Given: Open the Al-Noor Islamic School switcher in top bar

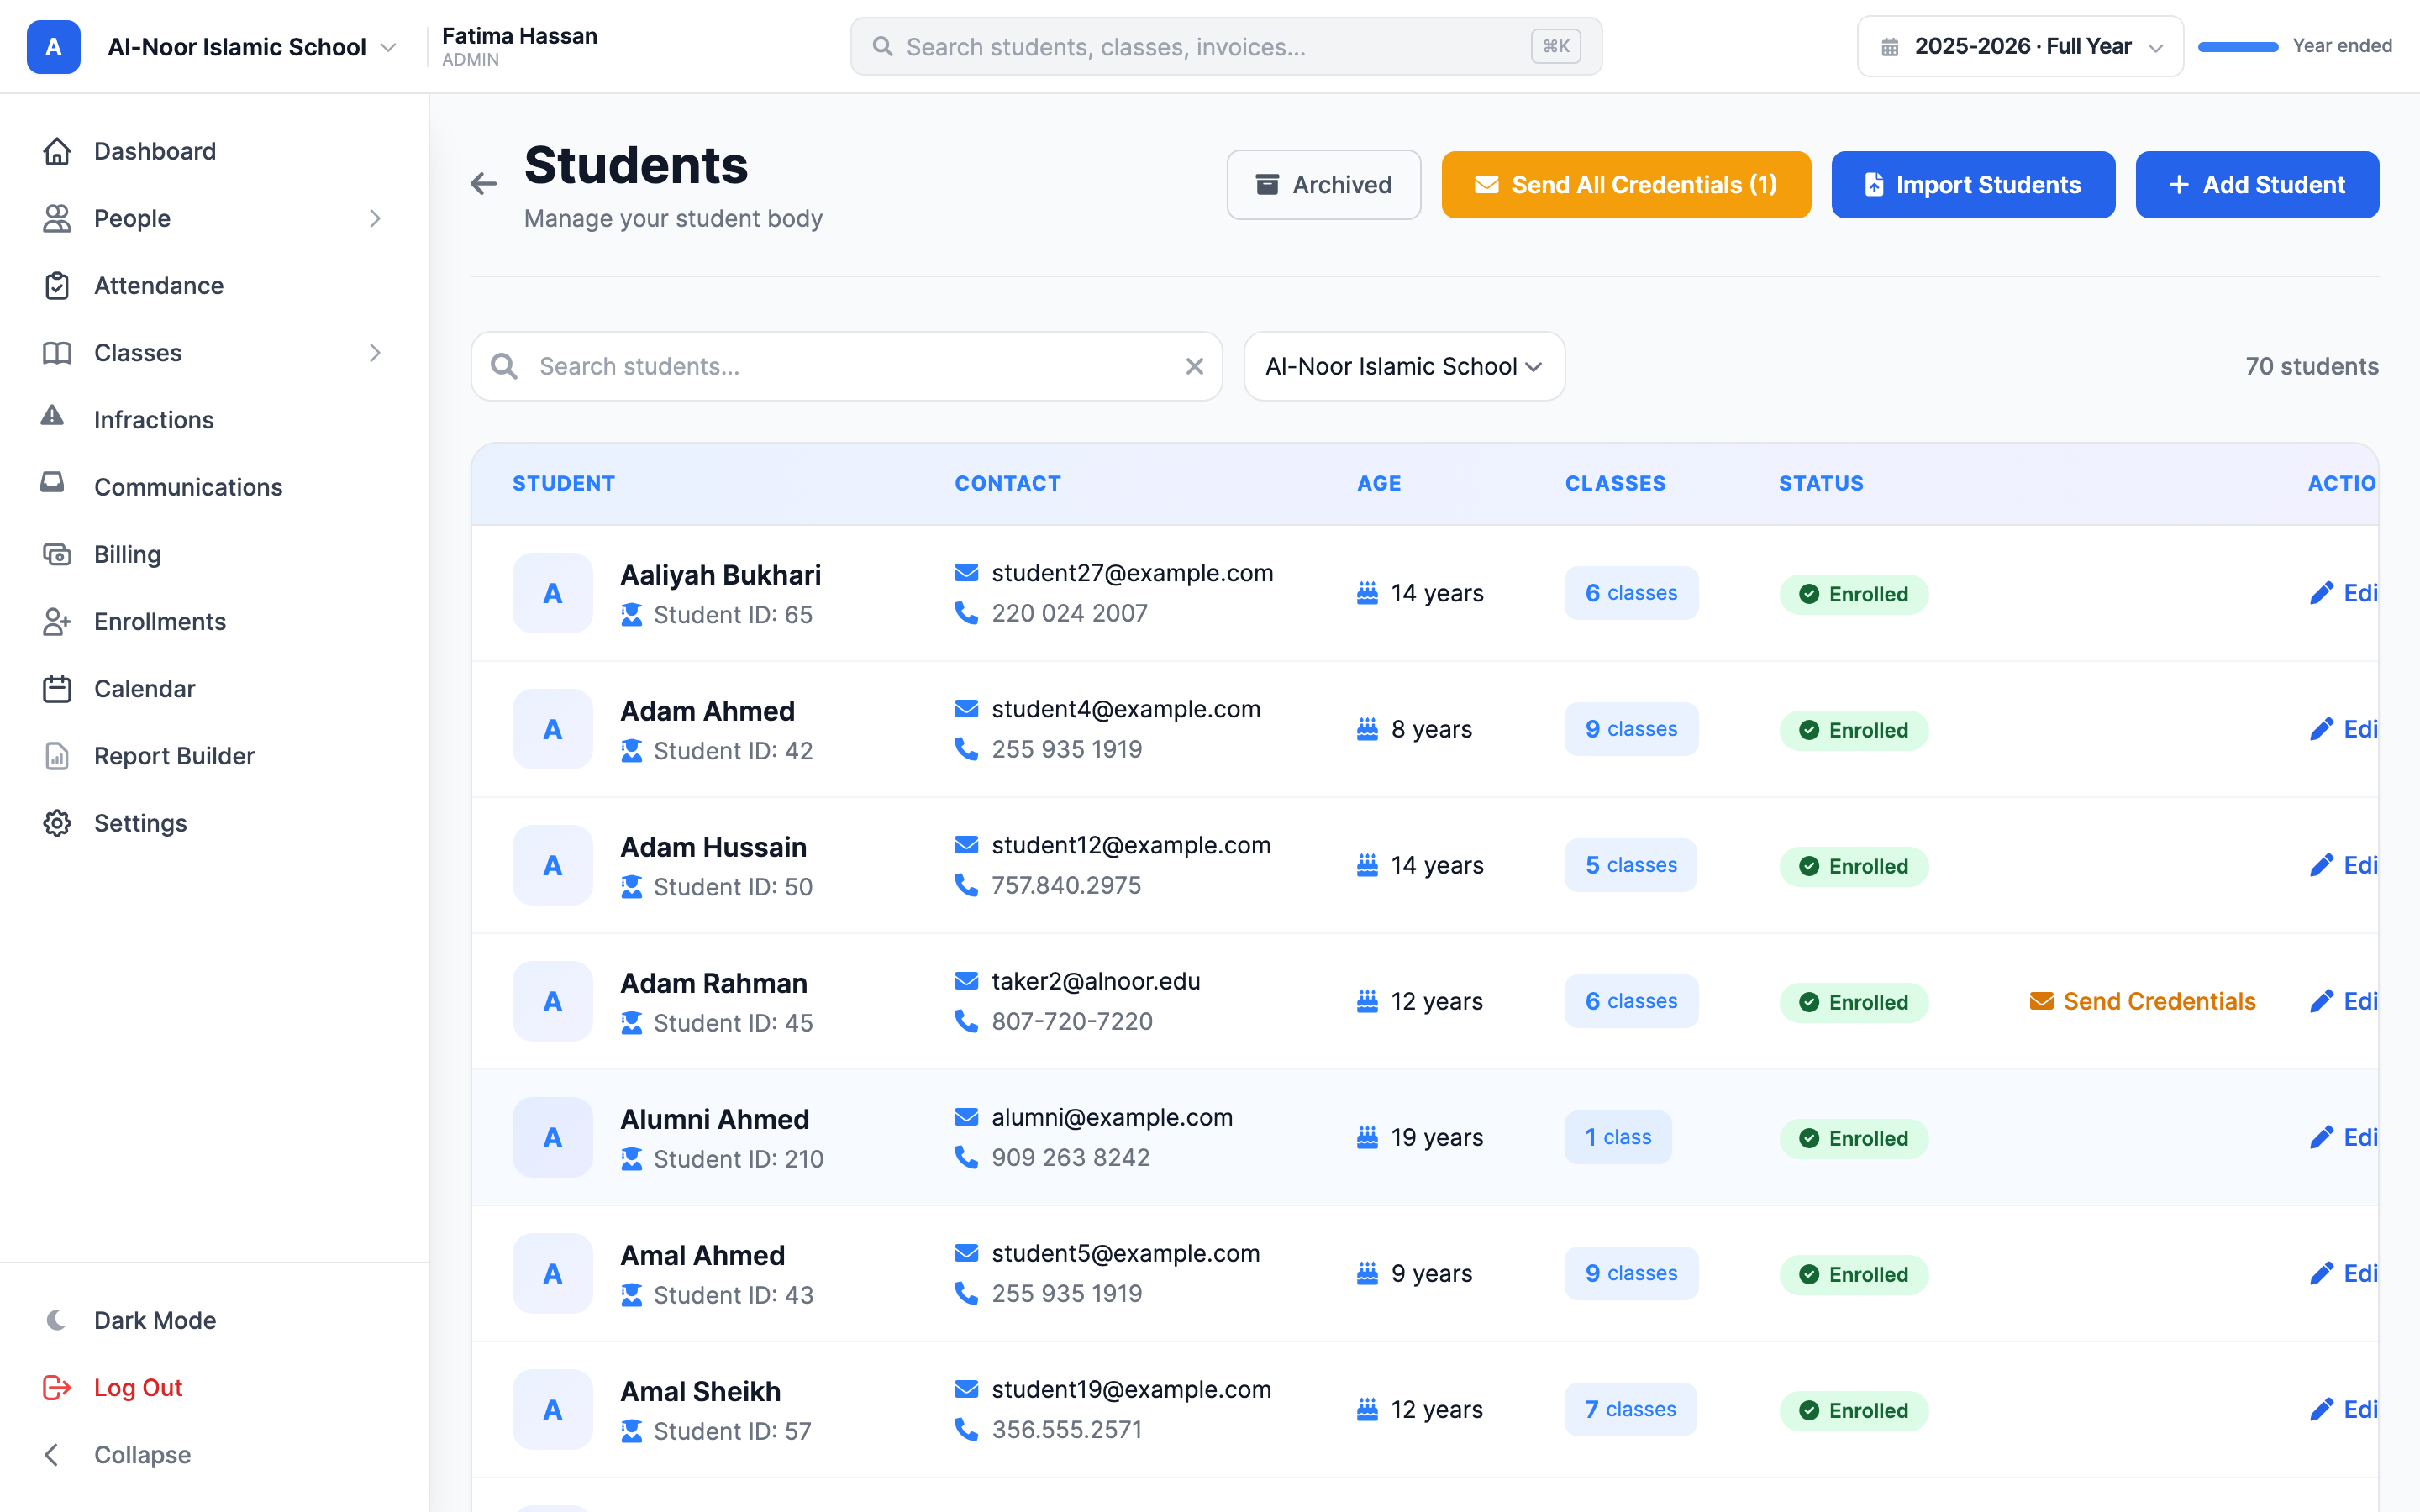Looking at the screenshot, I should (x=253, y=47).
